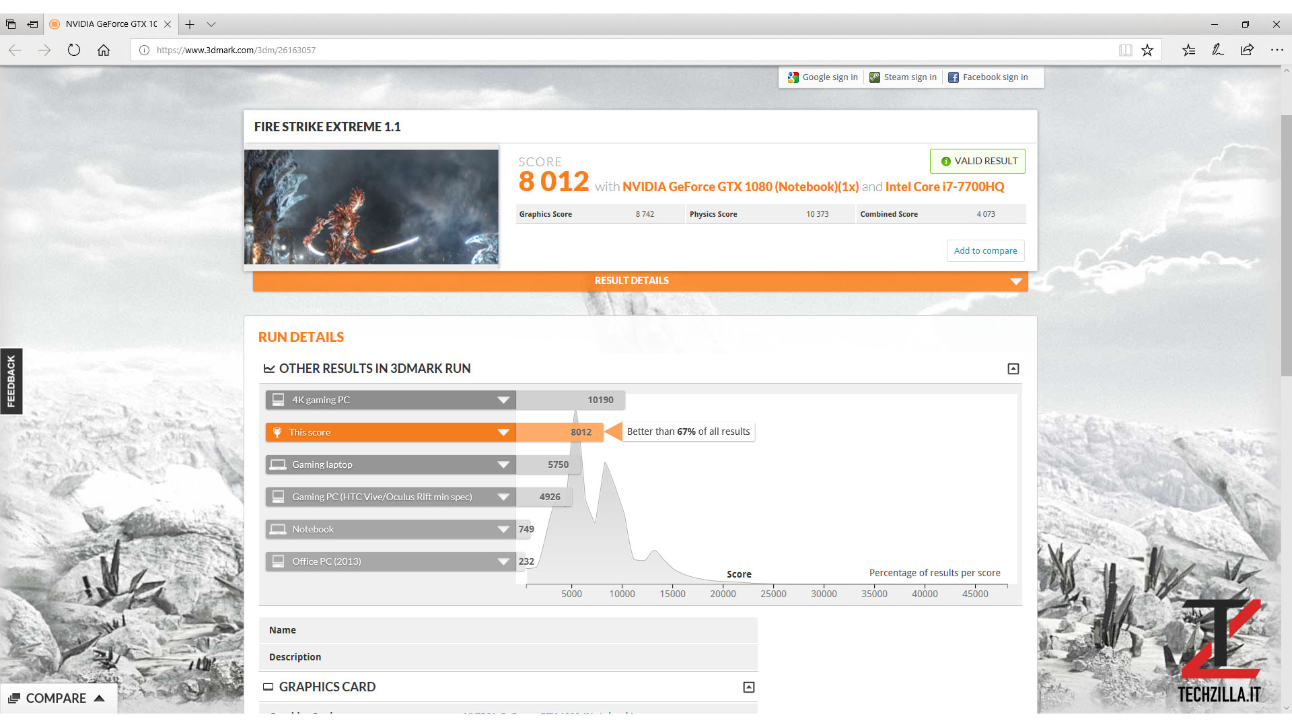Click chart icon beside Other Results heading
The height and width of the screenshot is (727, 1292).
click(x=269, y=369)
